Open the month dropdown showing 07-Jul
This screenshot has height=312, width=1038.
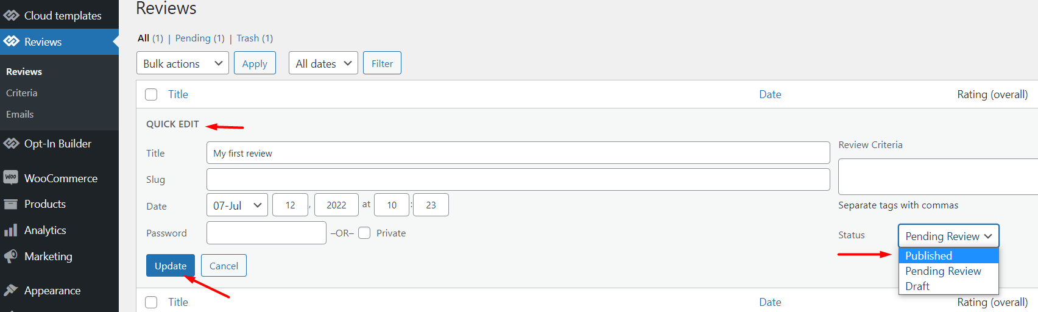[x=237, y=205]
